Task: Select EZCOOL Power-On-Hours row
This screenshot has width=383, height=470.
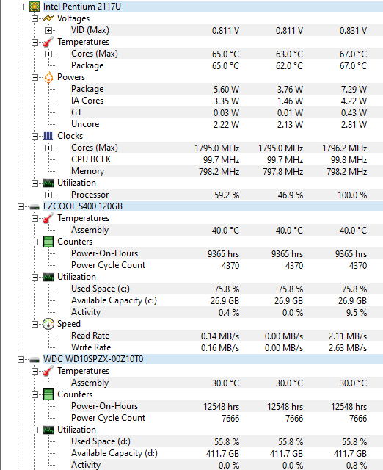Action: tap(227, 253)
